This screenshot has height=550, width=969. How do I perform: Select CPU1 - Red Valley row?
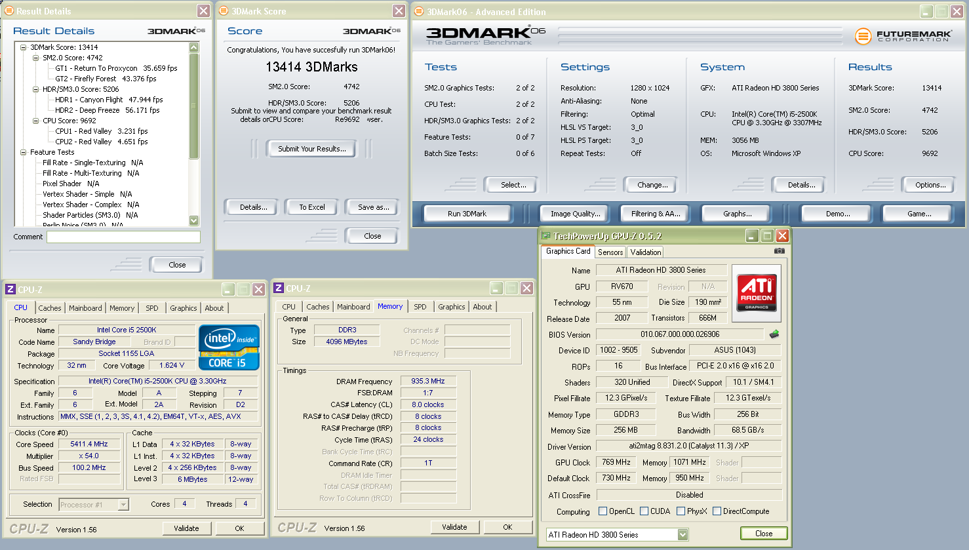point(101,131)
